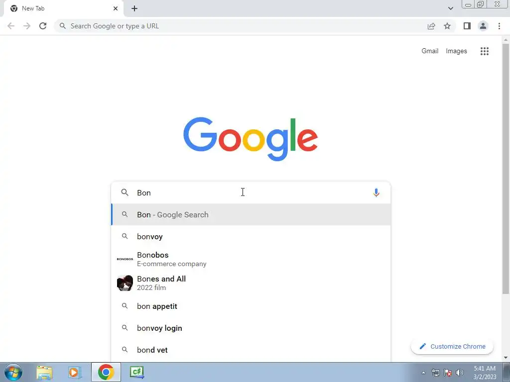Select the New Tab tab
The height and width of the screenshot is (382, 510).
(x=63, y=8)
